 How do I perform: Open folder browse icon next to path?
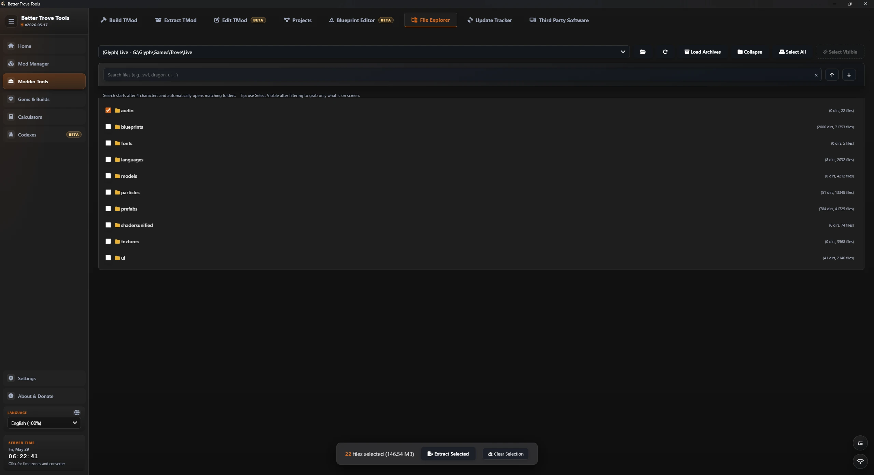[x=643, y=52]
